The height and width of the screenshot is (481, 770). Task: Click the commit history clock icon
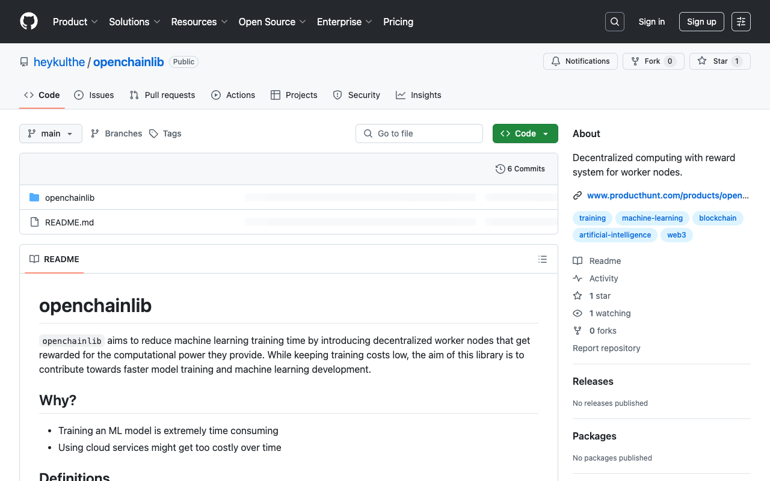pyautogui.click(x=500, y=169)
